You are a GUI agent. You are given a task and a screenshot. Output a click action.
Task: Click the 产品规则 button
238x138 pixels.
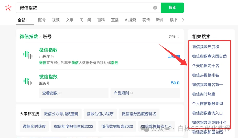(145, 93)
